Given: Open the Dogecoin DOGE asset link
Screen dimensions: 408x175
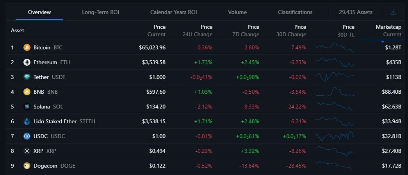Looking at the screenshot, I should 45,166.
